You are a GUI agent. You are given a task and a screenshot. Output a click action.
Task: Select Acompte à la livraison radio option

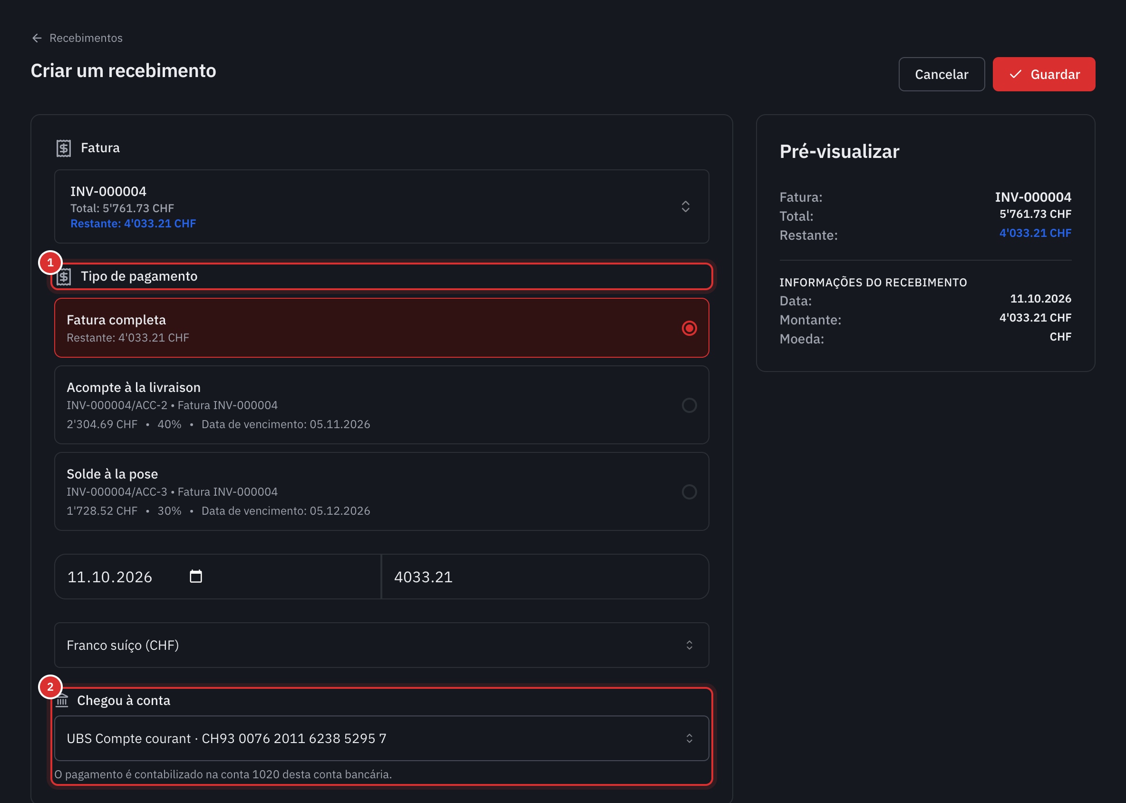[689, 405]
